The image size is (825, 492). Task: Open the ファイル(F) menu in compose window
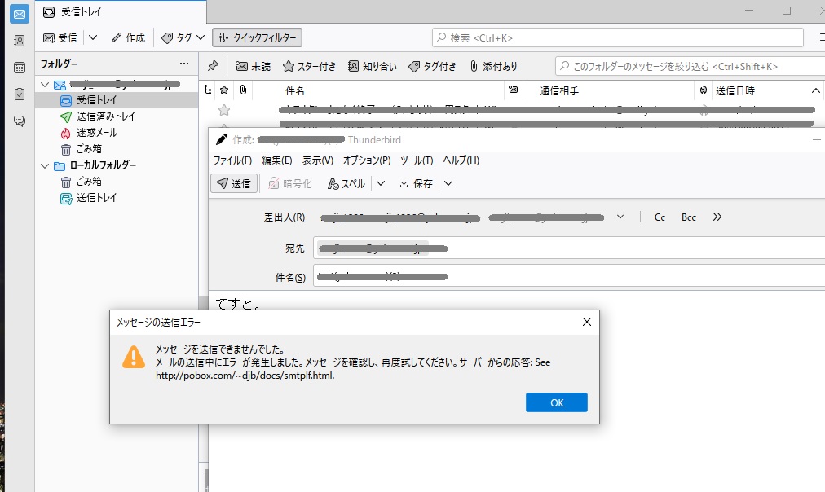(x=232, y=160)
